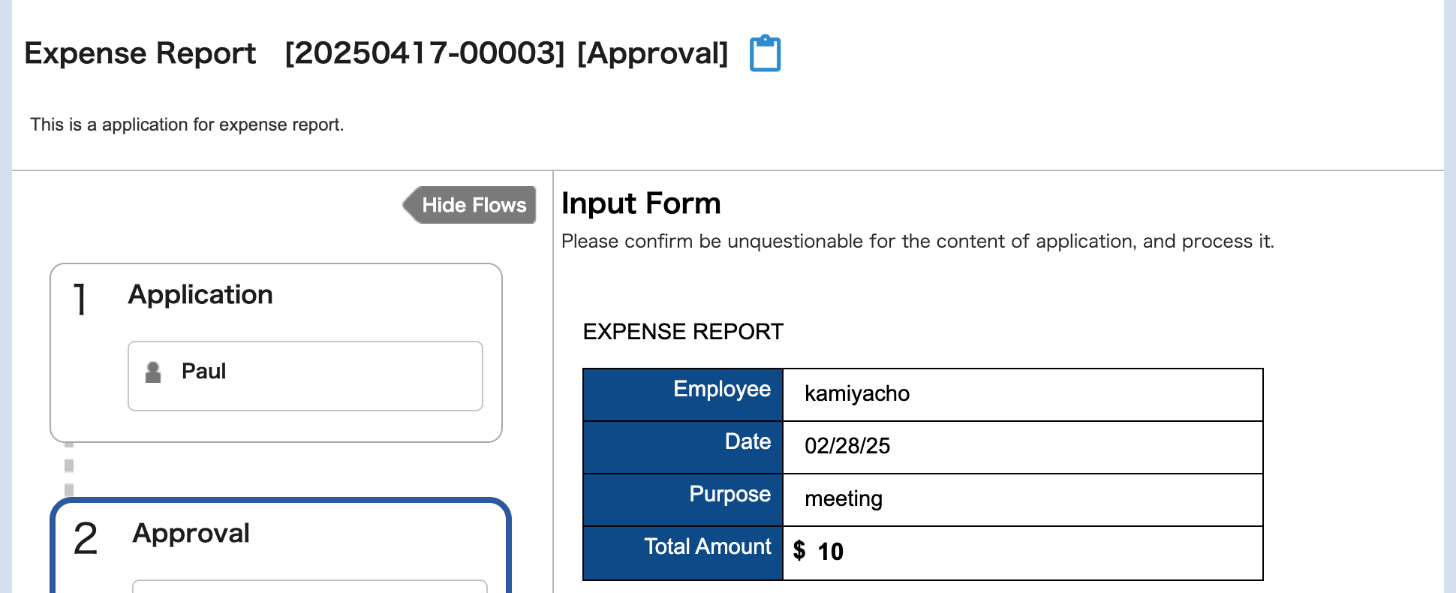Screen dimensions: 1456x593
Task: Click the EXPENSE REPORT table heading
Action: (x=683, y=332)
